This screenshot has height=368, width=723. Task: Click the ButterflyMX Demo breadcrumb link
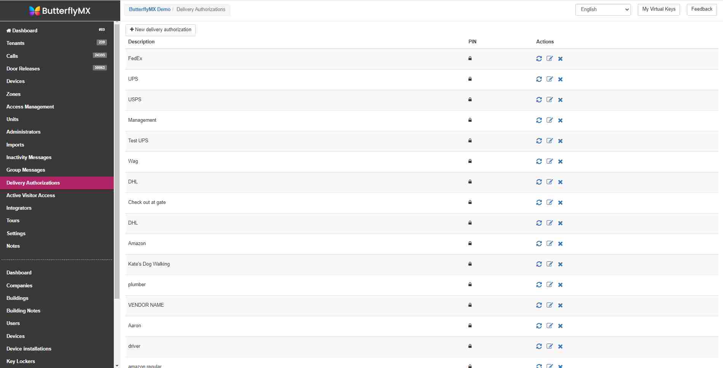pos(150,9)
